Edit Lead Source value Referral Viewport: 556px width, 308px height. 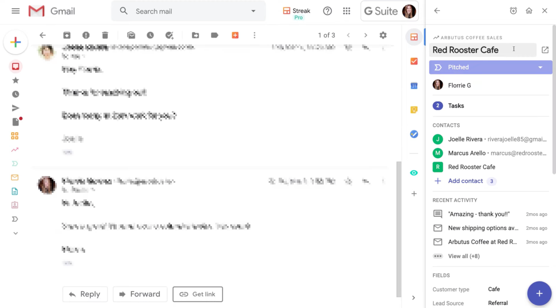click(x=498, y=303)
